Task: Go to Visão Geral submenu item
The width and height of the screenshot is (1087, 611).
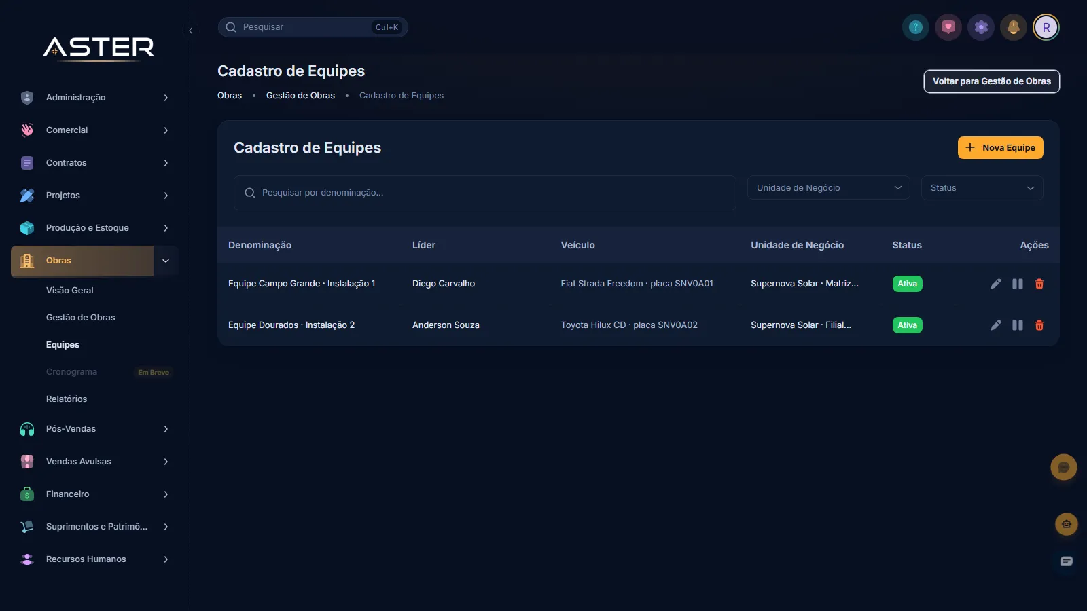Action: tap(70, 291)
